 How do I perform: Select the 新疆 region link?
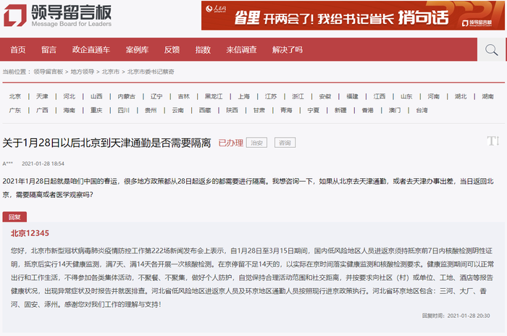[x=340, y=110]
